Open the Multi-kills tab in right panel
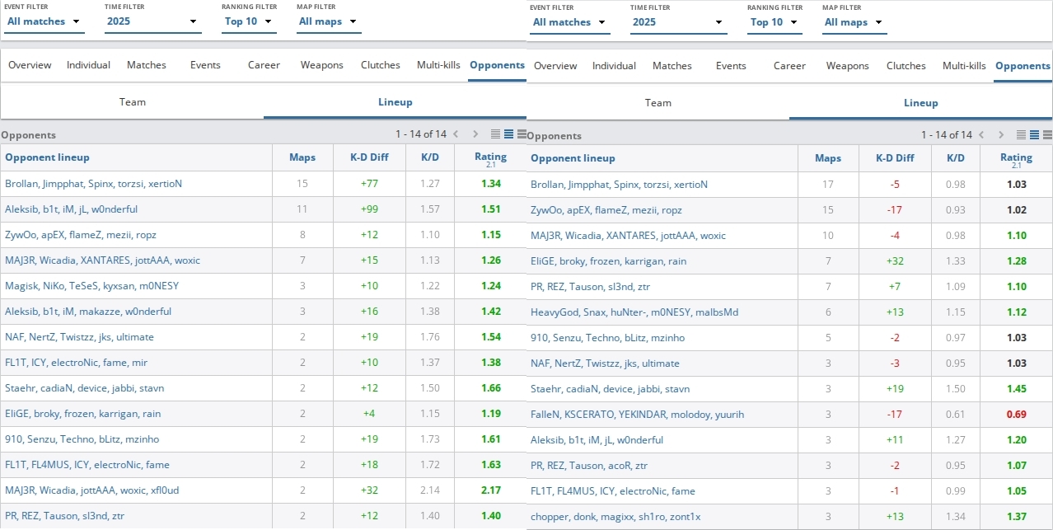Screen dimensions: 1053x530 tap(964, 66)
